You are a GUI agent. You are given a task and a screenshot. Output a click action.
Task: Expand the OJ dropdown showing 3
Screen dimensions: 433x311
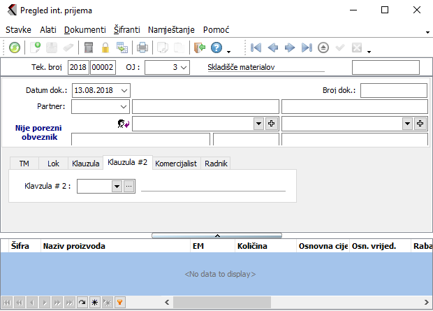(x=184, y=68)
